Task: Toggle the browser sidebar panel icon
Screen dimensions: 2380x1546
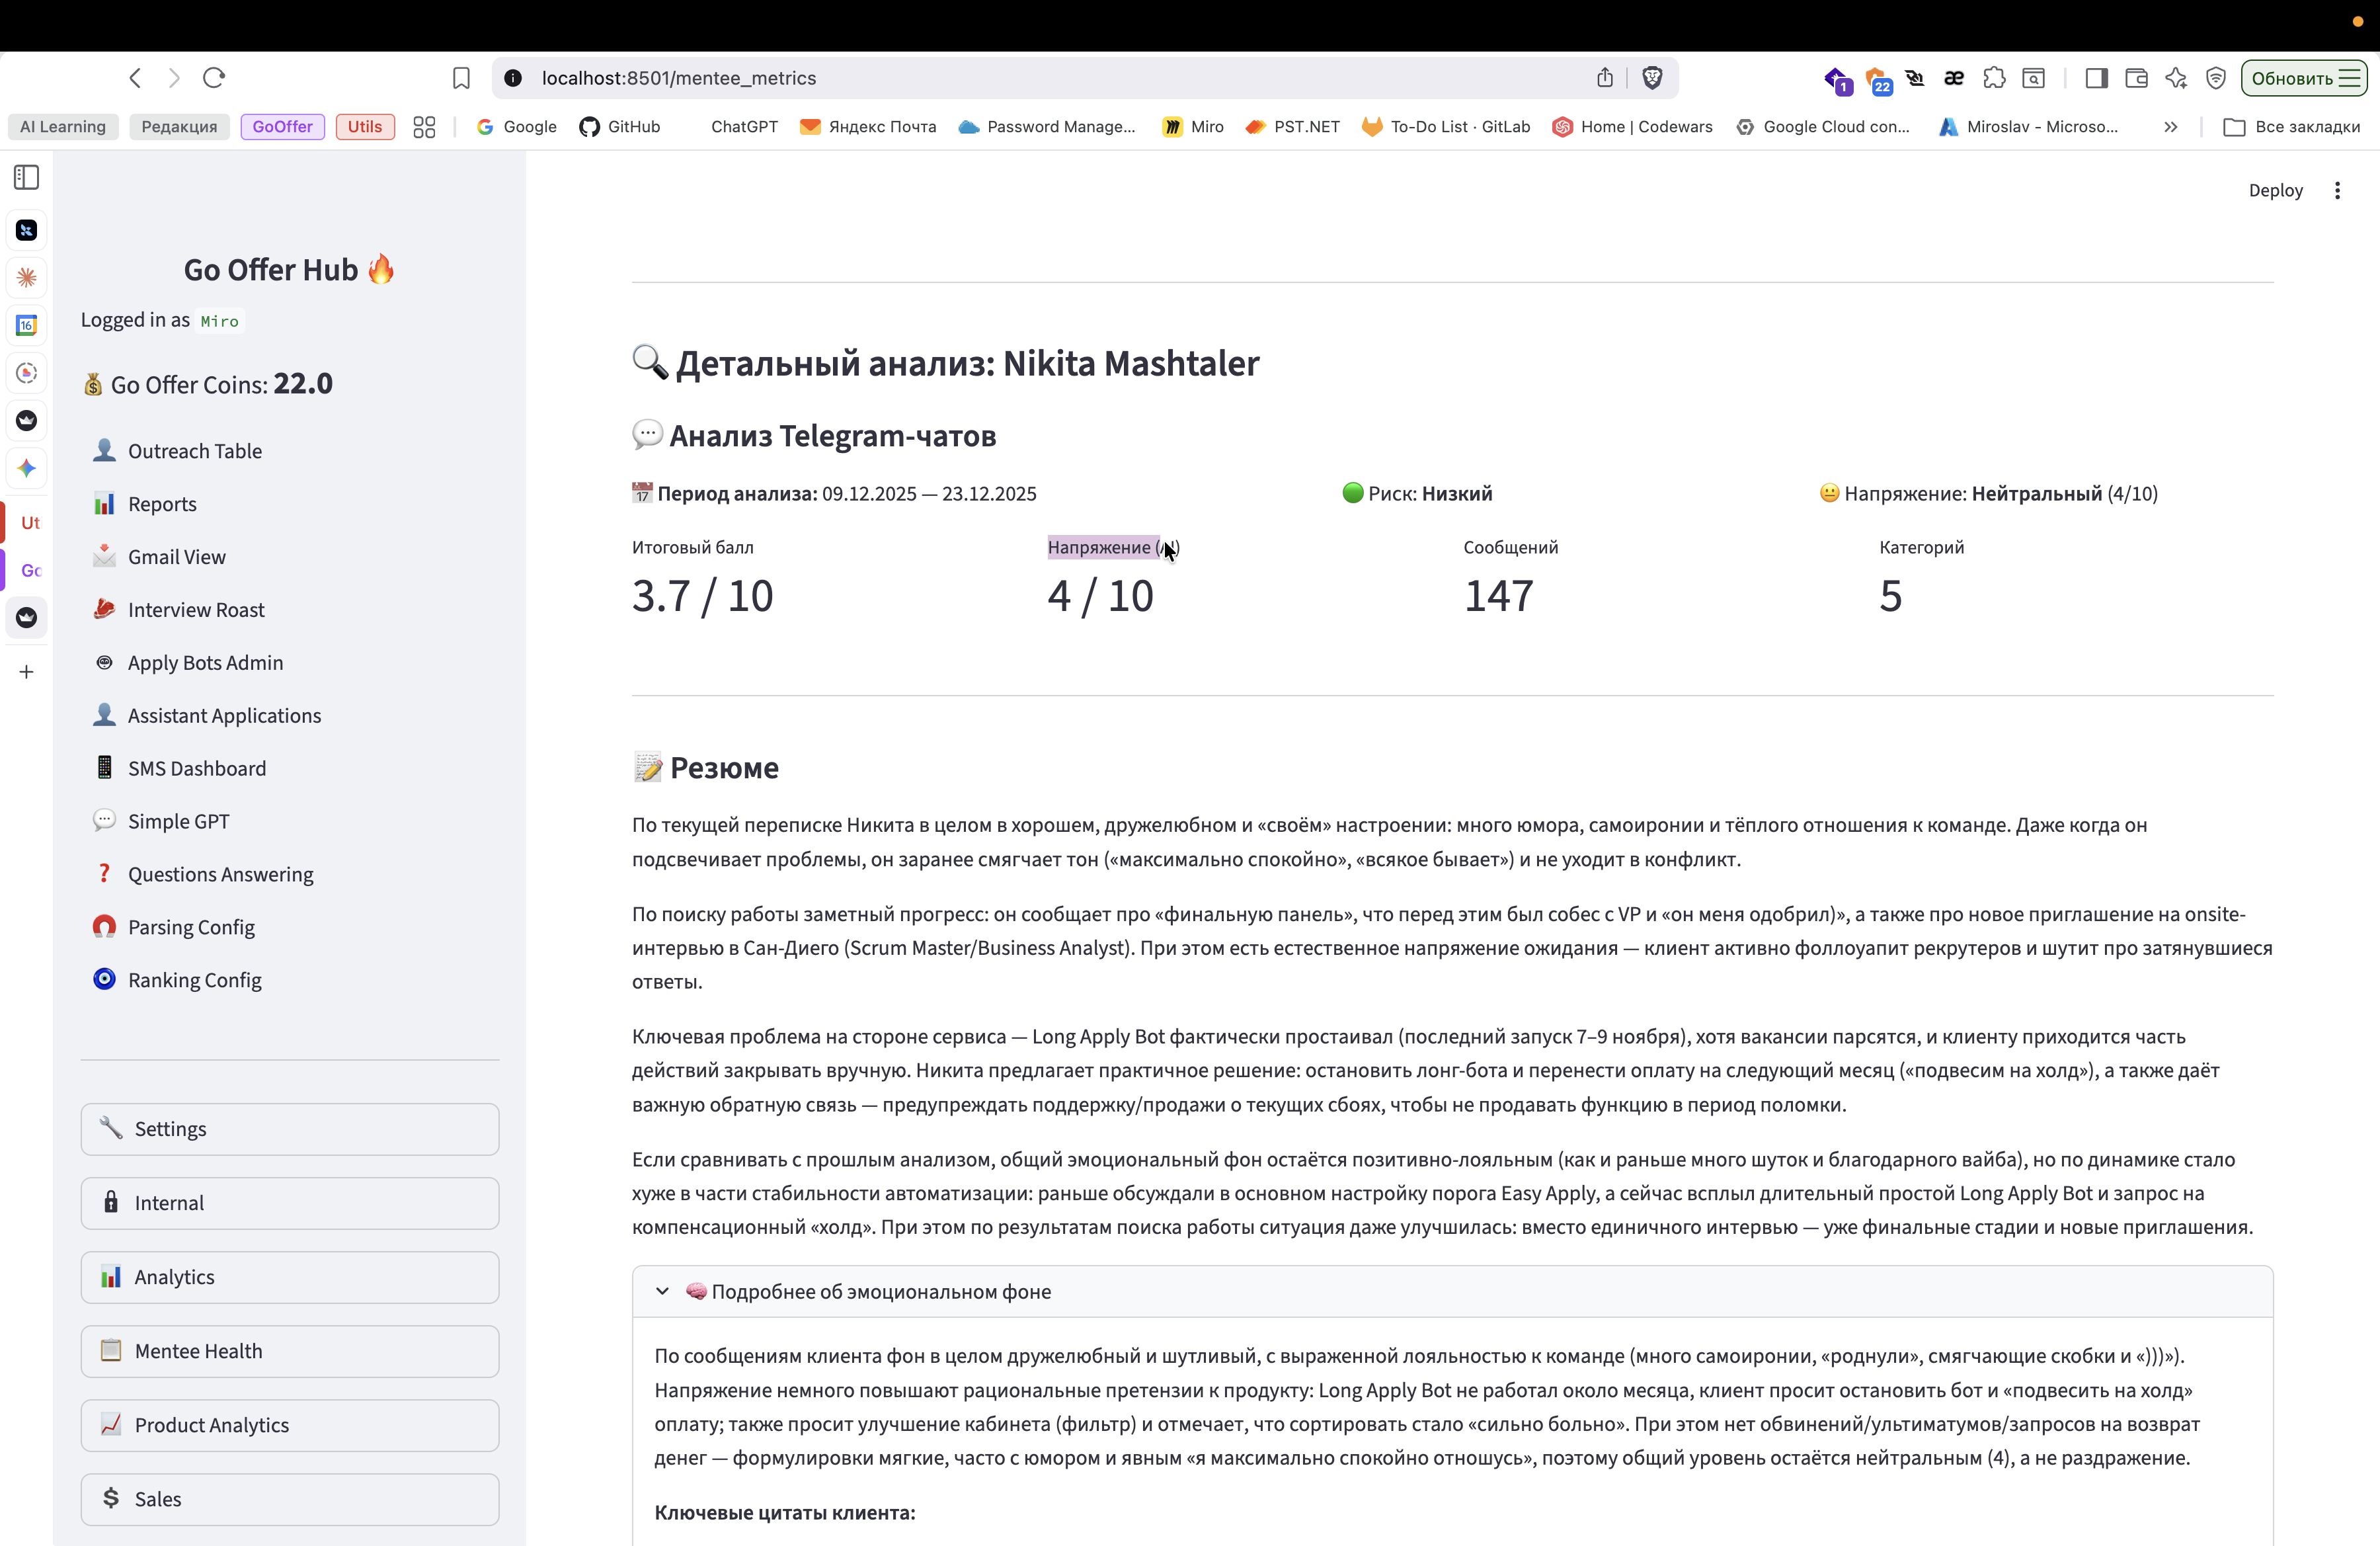Action: click(2097, 78)
